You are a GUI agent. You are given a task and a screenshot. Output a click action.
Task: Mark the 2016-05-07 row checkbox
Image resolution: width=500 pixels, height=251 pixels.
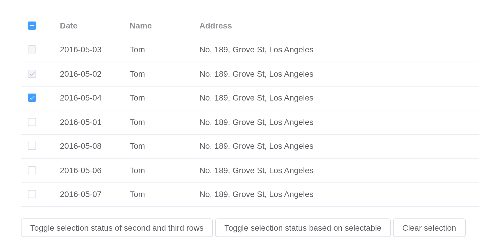pos(32,194)
